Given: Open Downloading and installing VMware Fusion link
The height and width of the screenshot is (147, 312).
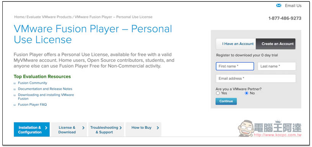Looking at the screenshot, I should coord(46,96).
